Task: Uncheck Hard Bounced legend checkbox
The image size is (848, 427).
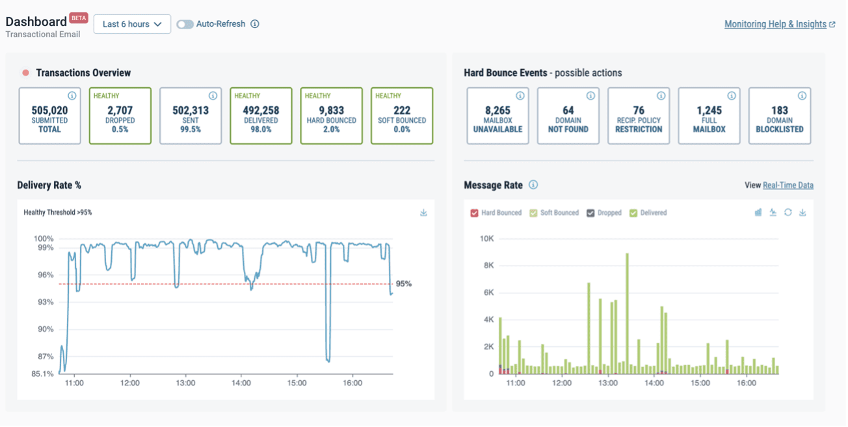Action: (x=474, y=213)
